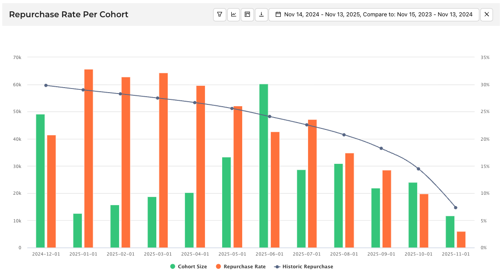503x276 pixels.
Task: Open the panel layout view
Action: tap(248, 14)
